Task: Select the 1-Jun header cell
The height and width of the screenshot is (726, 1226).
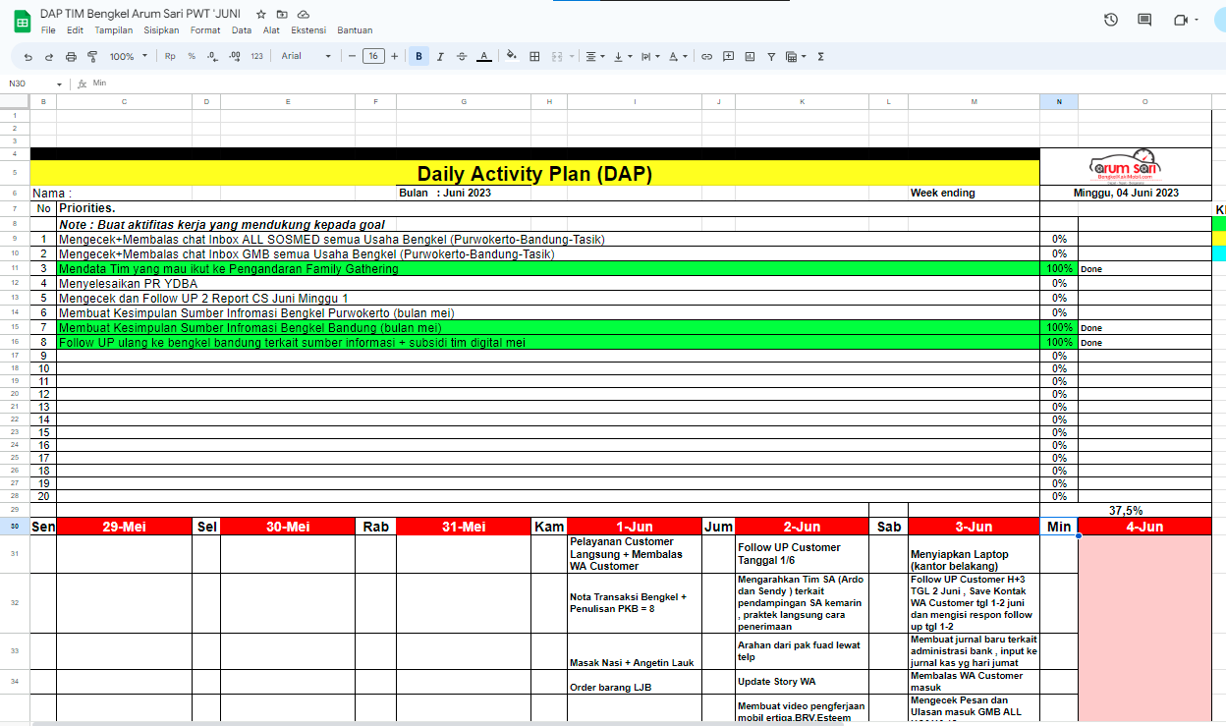Action: pyautogui.click(x=635, y=527)
